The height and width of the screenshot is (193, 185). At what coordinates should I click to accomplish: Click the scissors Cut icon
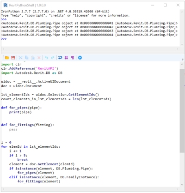click(20, 58)
